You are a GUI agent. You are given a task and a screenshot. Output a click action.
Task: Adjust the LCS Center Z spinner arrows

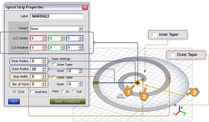tap(80, 38)
